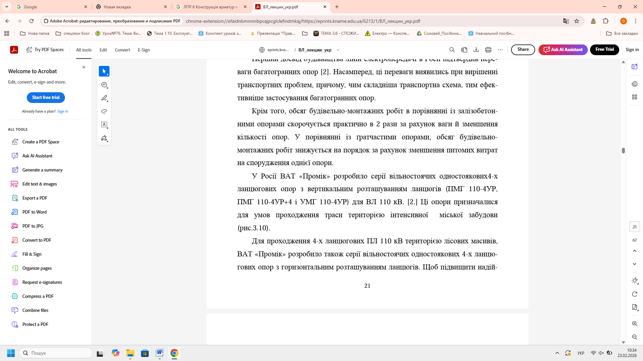Screen dimensions: 643x361
Task: Click Ask AI Assistant button
Action: point(563,49)
